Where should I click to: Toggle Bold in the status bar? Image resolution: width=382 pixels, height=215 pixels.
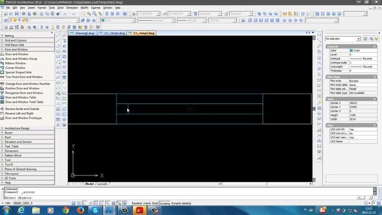[155, 203]
